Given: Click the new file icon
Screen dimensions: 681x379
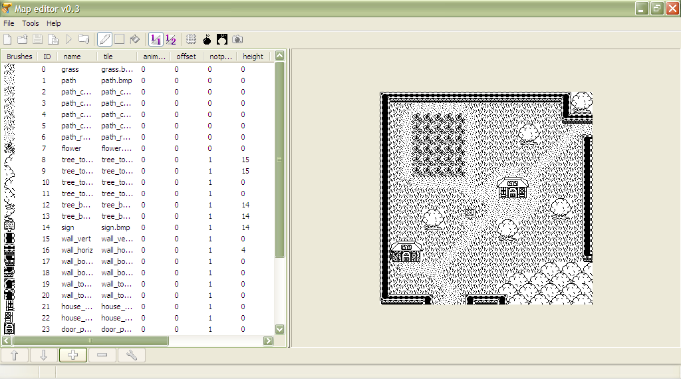Looking at the screenshot, I should (7, 39).
